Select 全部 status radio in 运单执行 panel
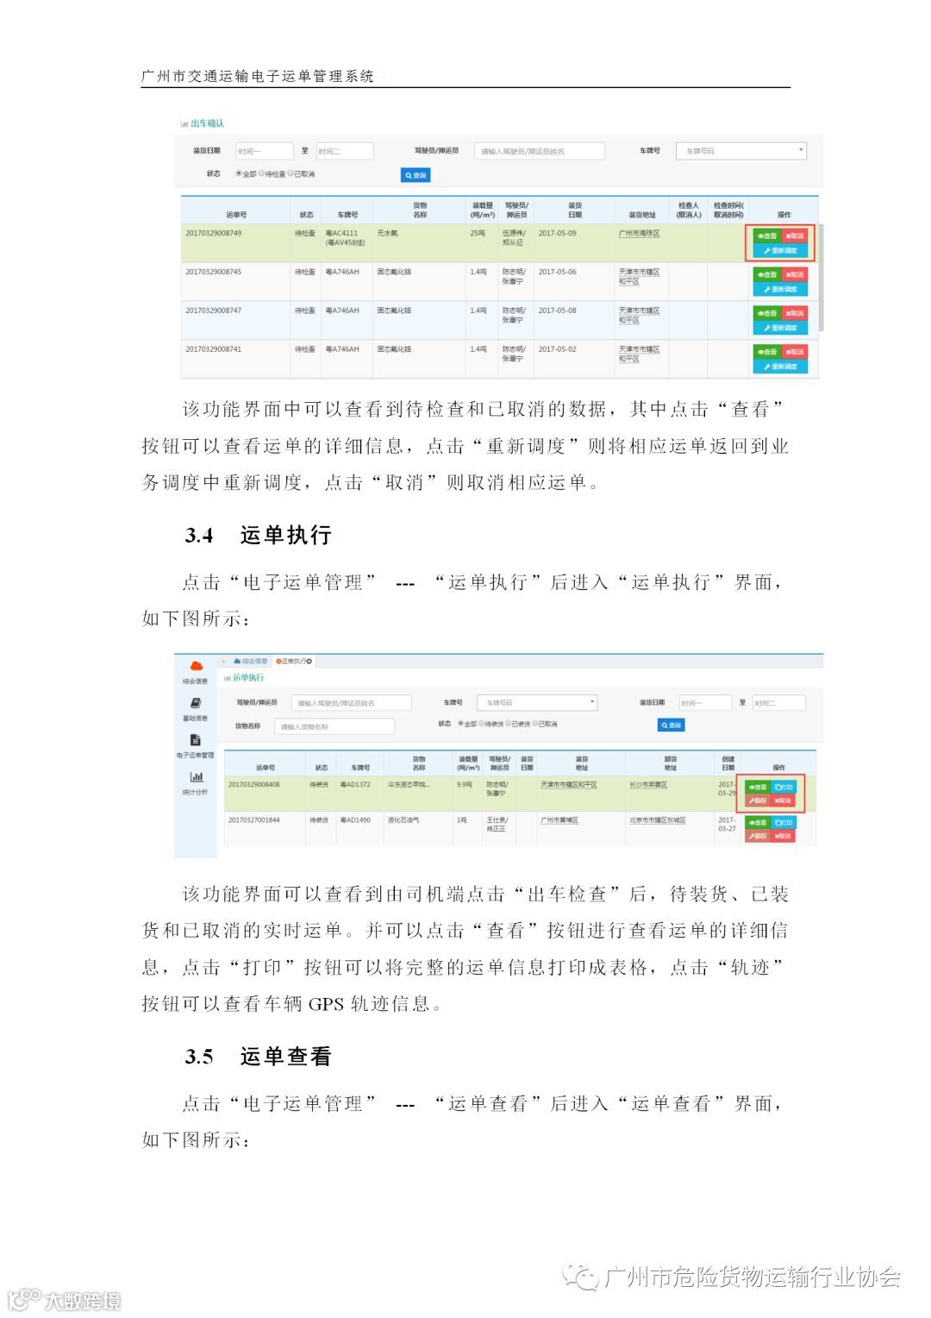Image resolution: width=931 pixels, height=1318 pixels. click(461, 724)
